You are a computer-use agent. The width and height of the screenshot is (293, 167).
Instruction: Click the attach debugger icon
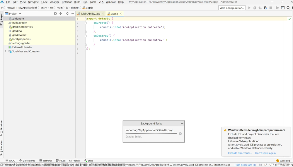pos(265,8)
